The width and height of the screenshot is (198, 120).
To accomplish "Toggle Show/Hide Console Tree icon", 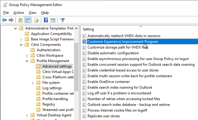I will pos(27,20).
